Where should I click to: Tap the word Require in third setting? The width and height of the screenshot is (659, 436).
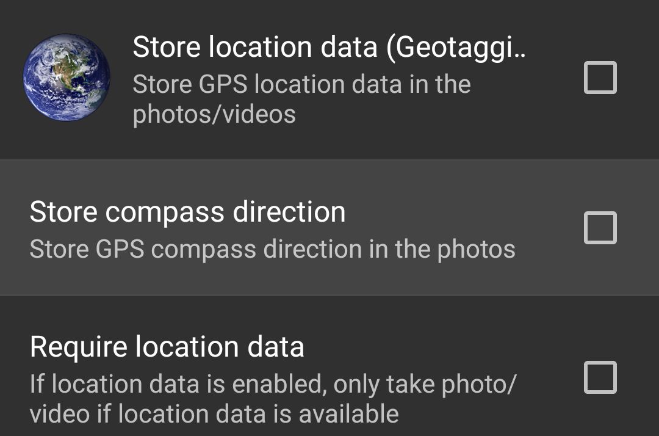[79, 347]
